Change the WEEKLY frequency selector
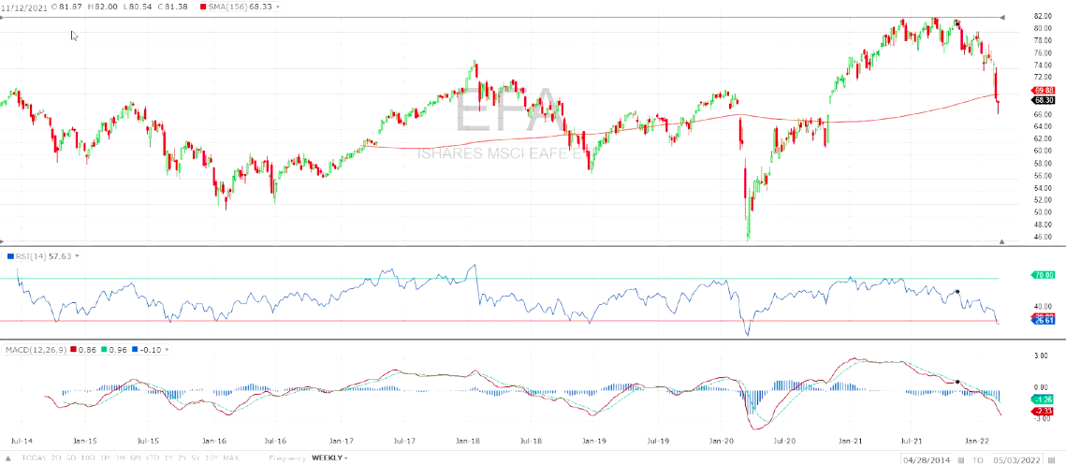The width and height of the screenshot is (1066, 464). tap(329, 458)
